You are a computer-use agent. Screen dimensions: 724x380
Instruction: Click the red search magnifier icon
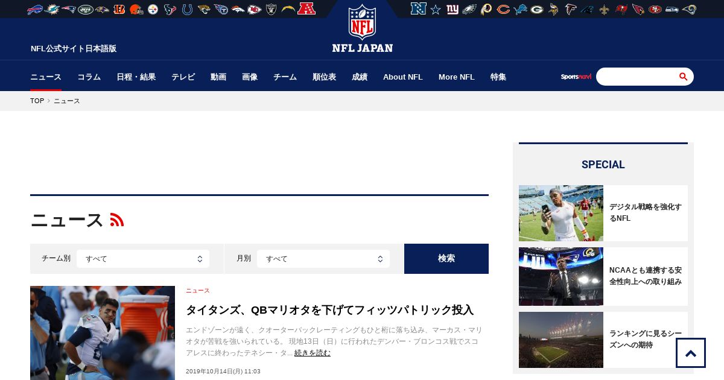(x=683, y=77)
